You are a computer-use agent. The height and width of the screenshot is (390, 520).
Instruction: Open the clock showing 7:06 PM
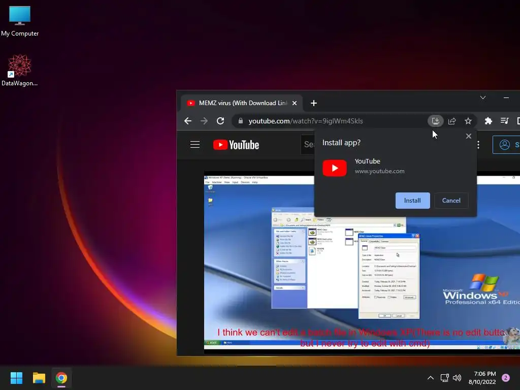click(482, 378)
